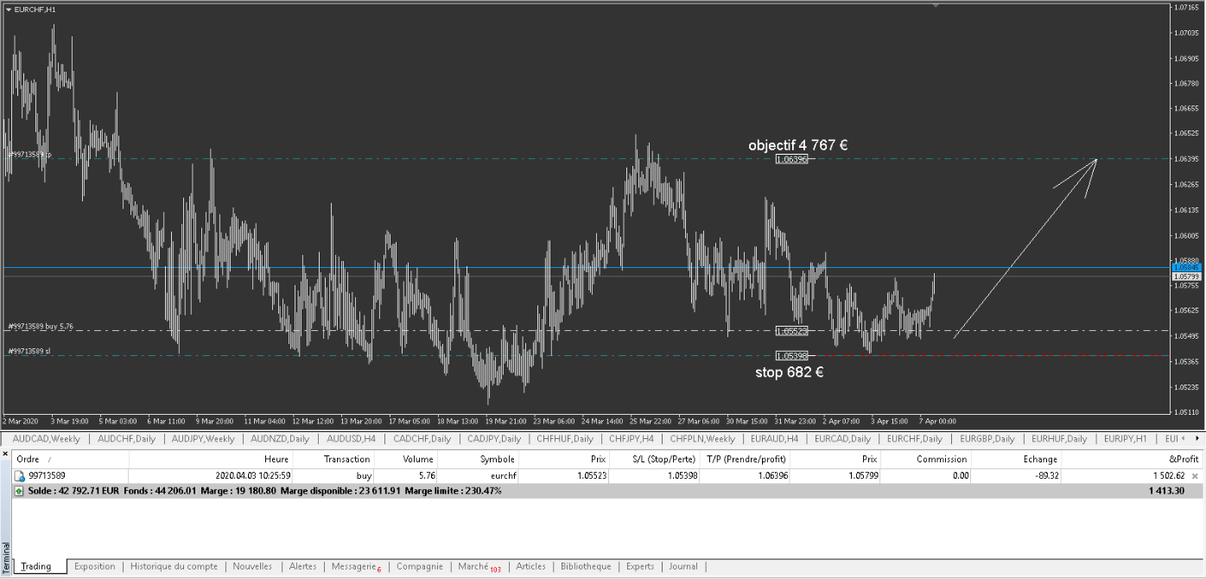Open the AUDNZD,Daily chart tab
This screenshot has height=579, width=1206.
click(280, 439)
